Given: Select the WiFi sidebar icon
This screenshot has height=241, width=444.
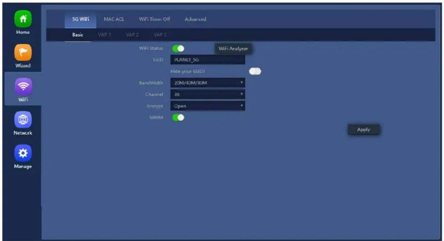Looking at the screenshot, I should tap(23, 85).
